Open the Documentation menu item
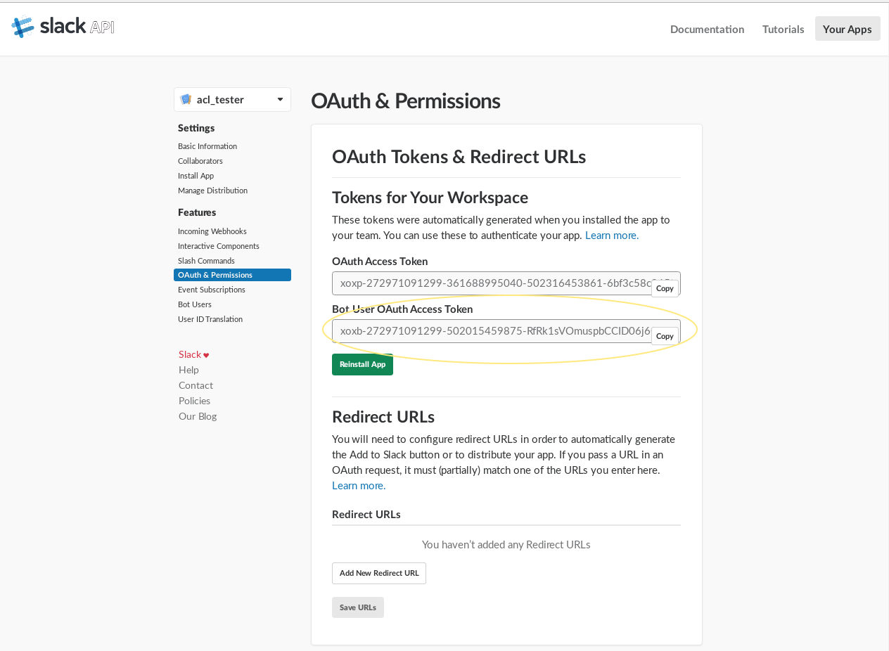 [707, 29]
